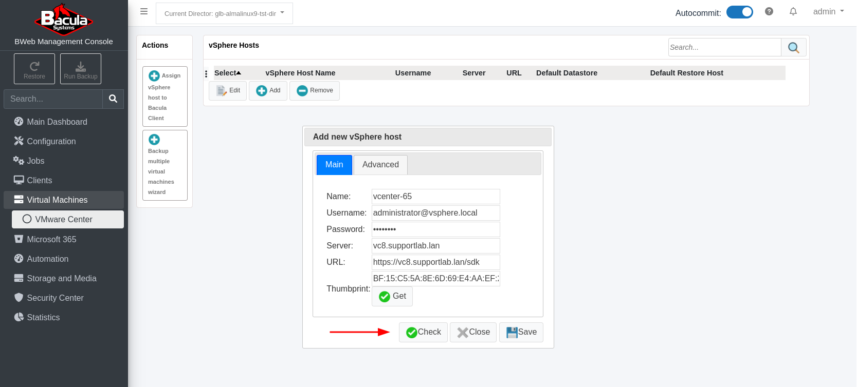Open Storage and Media section
Image resolution: width=857 pixels, height=387 pixels.
(x=64, y=278)
